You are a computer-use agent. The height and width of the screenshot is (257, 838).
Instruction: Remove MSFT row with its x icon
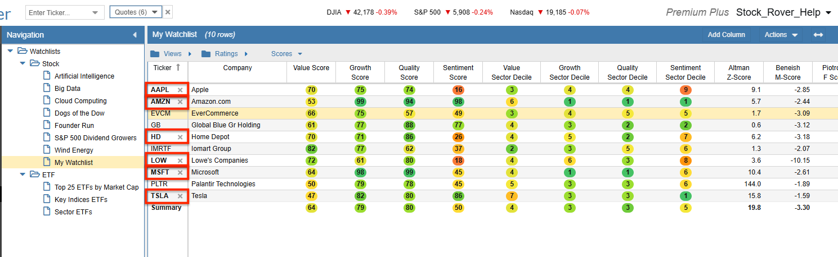(x=180, y=173)
